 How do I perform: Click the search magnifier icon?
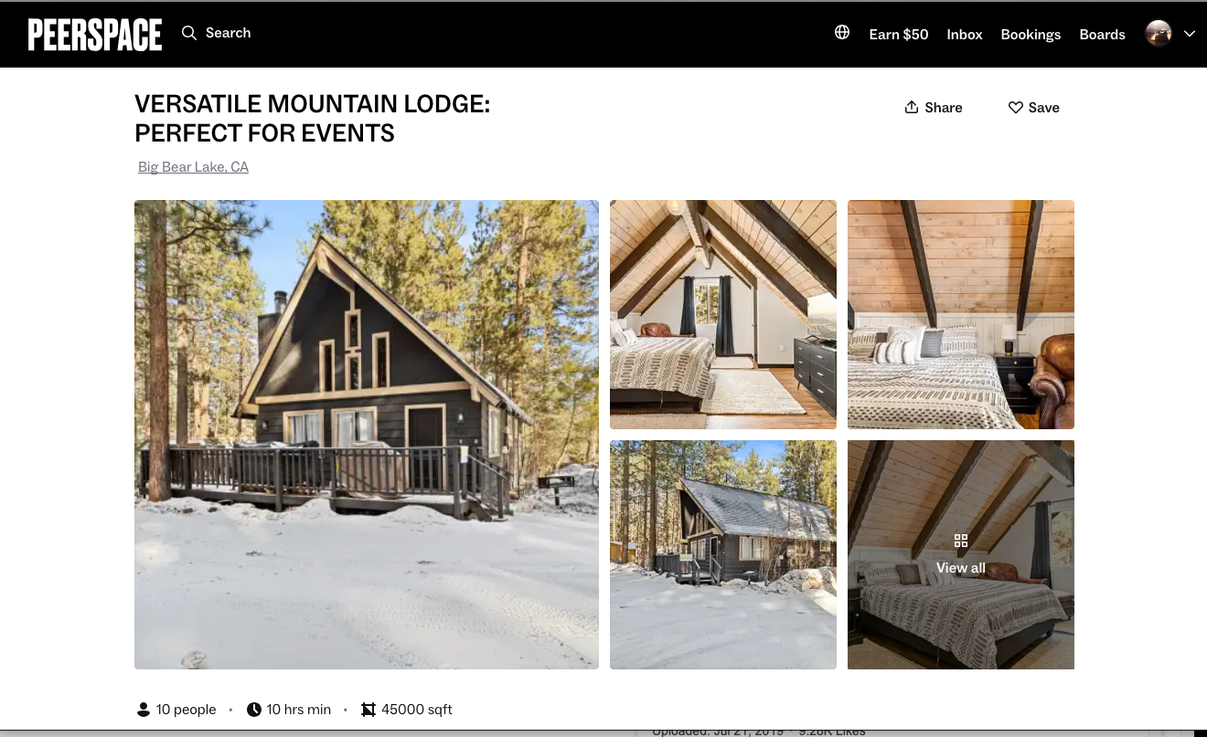[x=189, y=33]
